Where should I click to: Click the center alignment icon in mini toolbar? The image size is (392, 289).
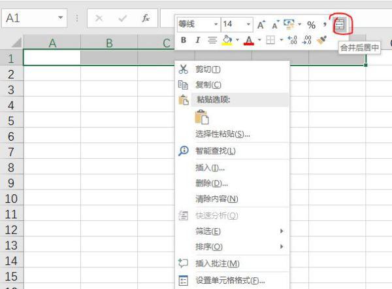(212, 41)
